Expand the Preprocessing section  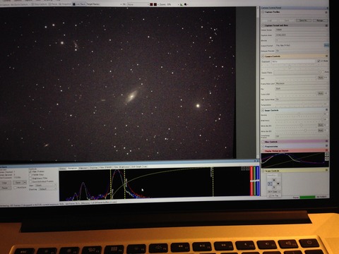263,147
